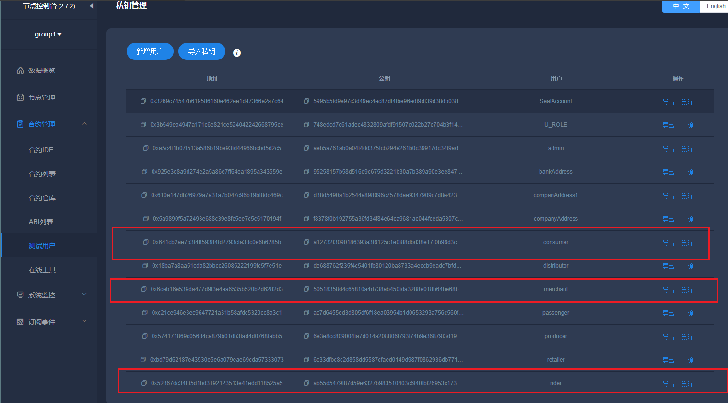Copy address of bankAddress row
728x403 pixels.
144,172
